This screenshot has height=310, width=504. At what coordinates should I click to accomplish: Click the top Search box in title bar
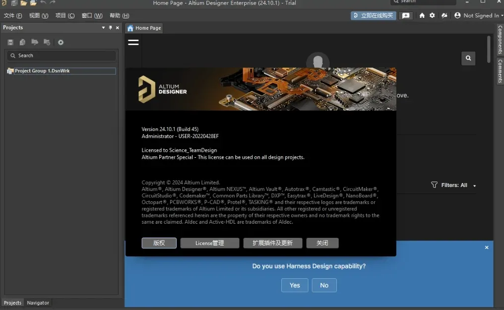click(423, 2)
